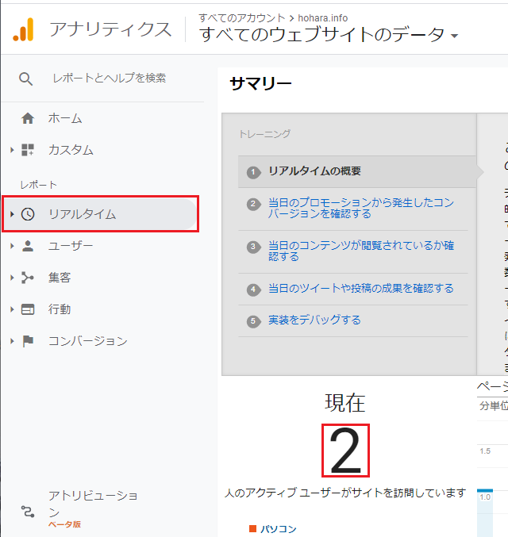Expand the ユーザー report arrow

click(12, 246)
